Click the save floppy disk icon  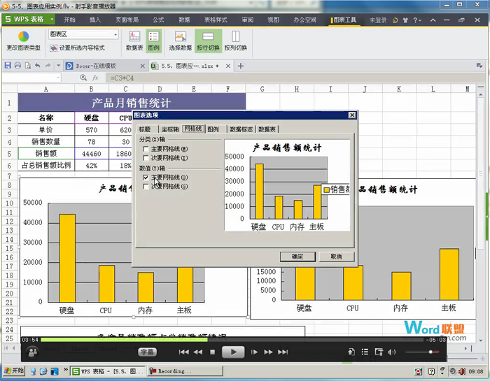tap(8, 66)
